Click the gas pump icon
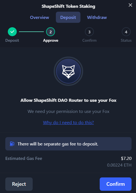The height and width of the screenshot is (193, 136). click(x=12, y=144)
